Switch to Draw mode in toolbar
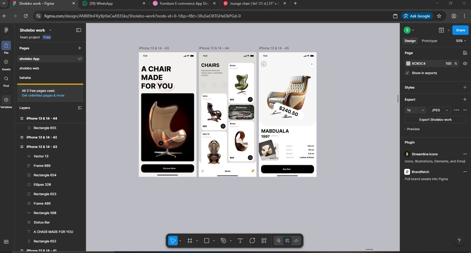471x253 pixels. coord(278,240)
